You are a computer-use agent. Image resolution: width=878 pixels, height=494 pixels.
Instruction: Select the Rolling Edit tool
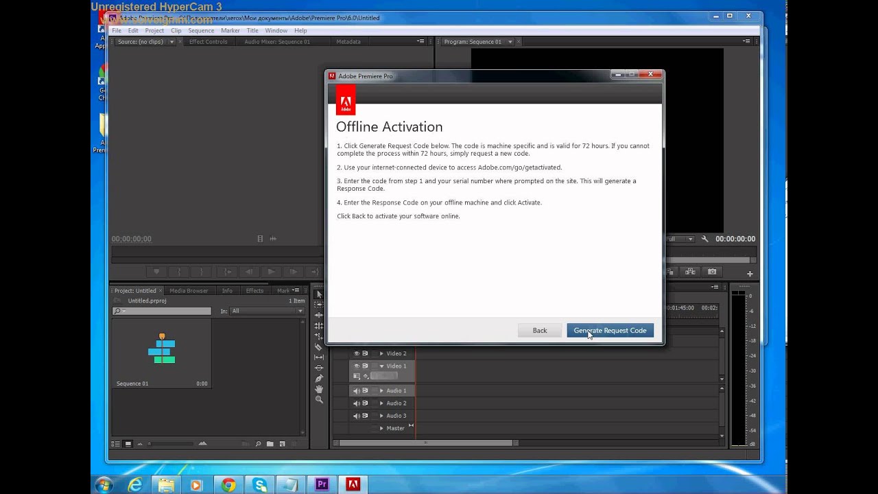[x=319, y=326]
